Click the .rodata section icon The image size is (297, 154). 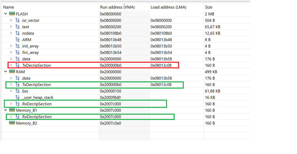coord(18,33)
